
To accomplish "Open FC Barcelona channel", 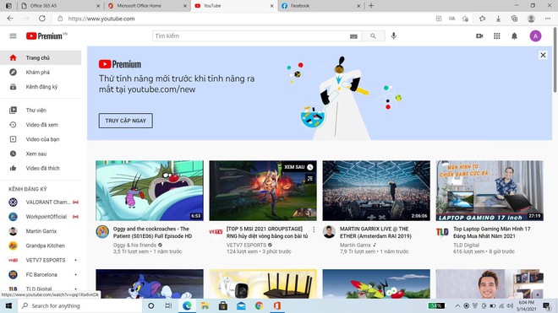I will tap(41, 275).
